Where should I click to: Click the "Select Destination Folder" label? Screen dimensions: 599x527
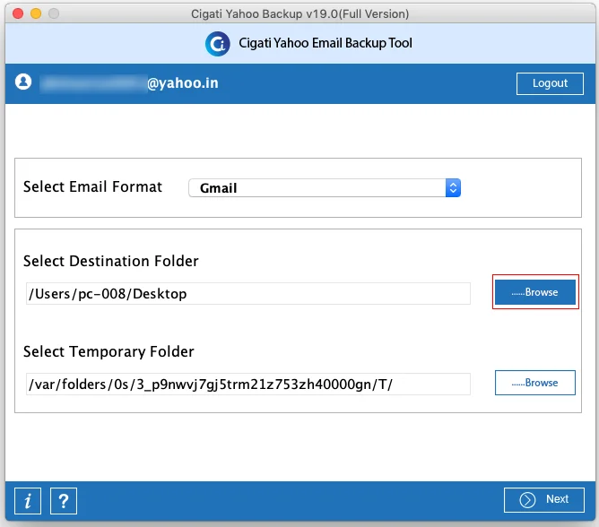[x=111, y=261]
